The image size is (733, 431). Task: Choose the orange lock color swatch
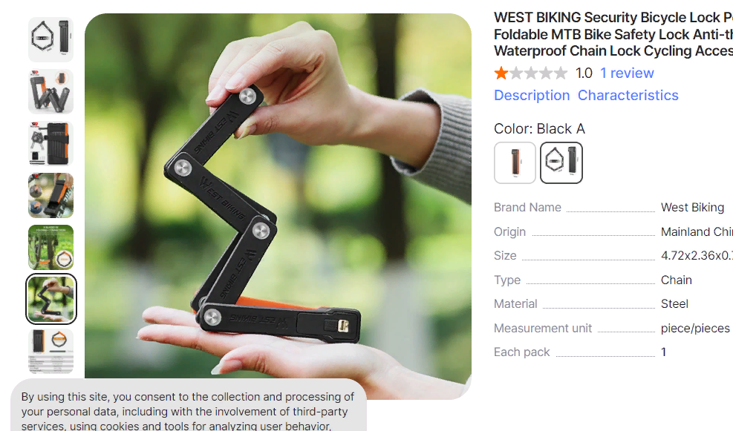coord(515,162)
